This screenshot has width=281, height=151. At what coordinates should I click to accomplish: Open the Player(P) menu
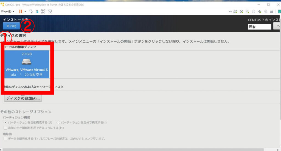[x=8, y=11]
